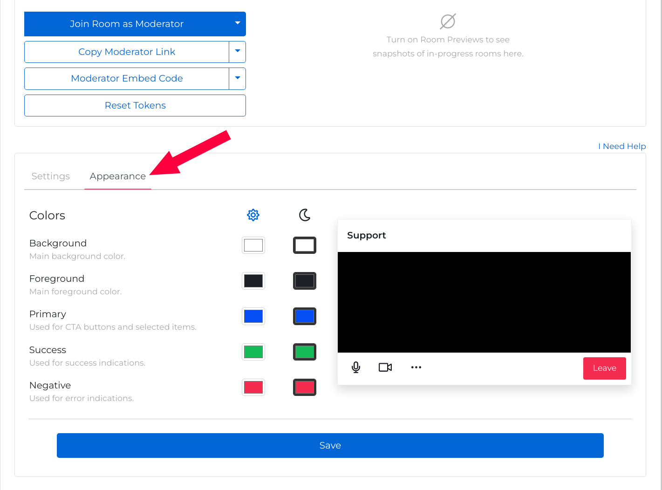The height and width of the screenshot is (490, 662).
Task: Pick the dark theme Foreground color swatch
Action: coord(305,280)
